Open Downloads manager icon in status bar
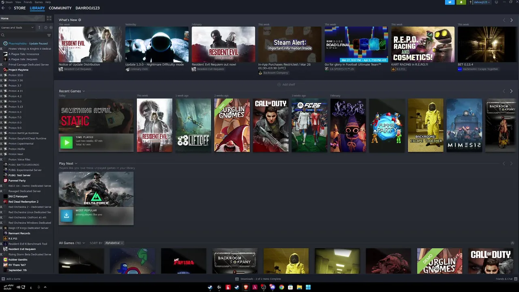Image resolution: width=519 pixels, height=292 pixels. pos(237,279)
